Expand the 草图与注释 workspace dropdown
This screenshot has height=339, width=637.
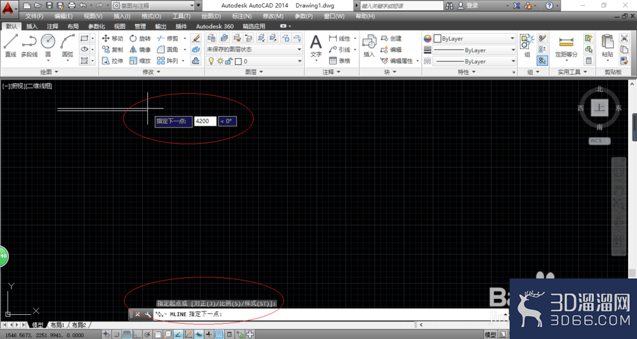coord(153,6)
